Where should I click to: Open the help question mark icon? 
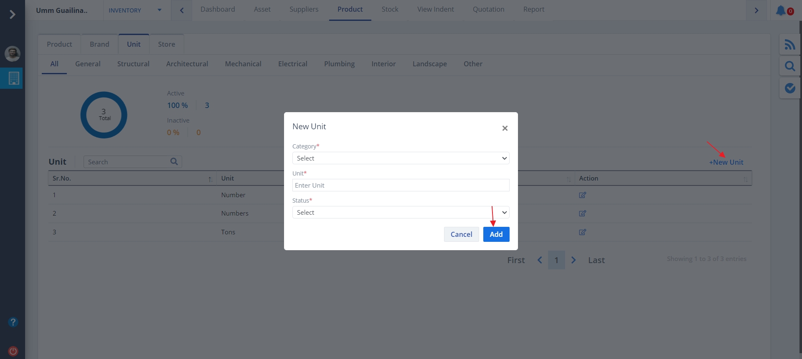[13, 322]
